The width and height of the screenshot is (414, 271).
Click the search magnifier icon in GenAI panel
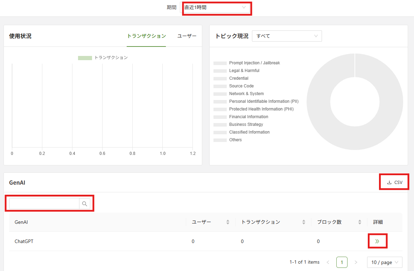tap(85, 204)
